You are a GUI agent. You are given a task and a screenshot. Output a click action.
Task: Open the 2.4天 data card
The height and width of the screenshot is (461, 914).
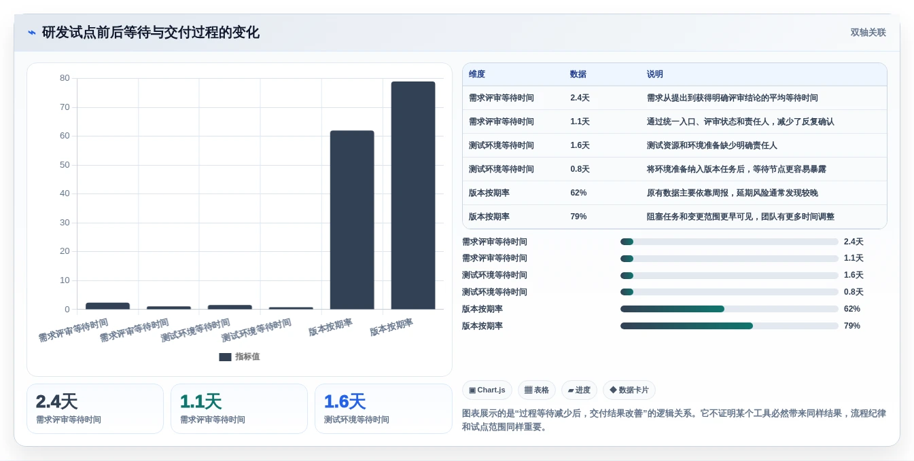(95, 409)
